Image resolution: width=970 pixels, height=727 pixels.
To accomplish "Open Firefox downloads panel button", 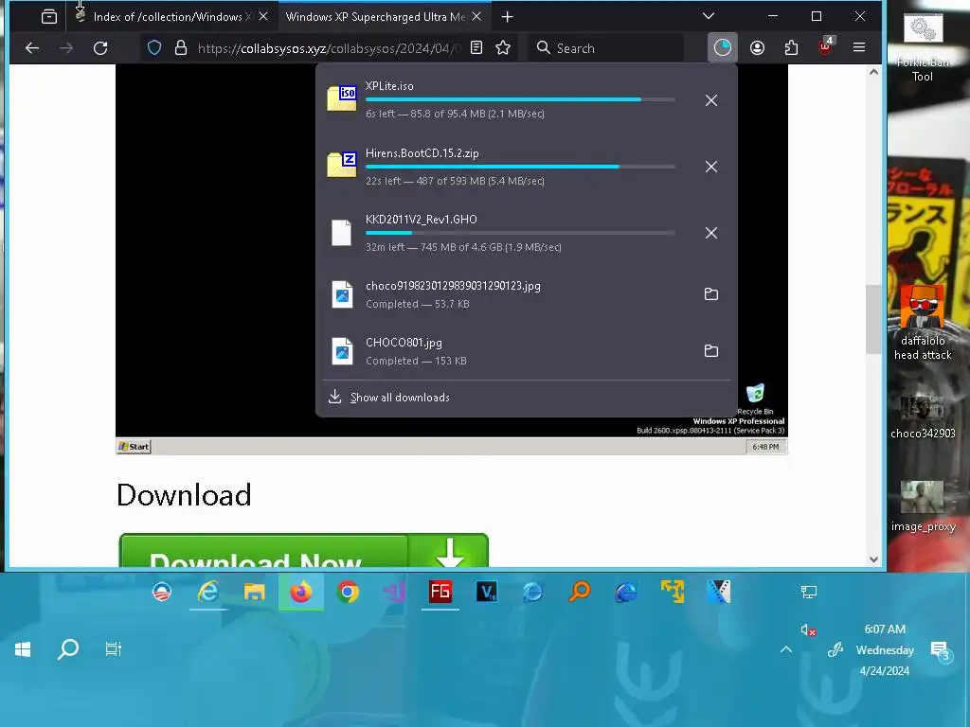I will pyautogui.click(x=722, y=47).
